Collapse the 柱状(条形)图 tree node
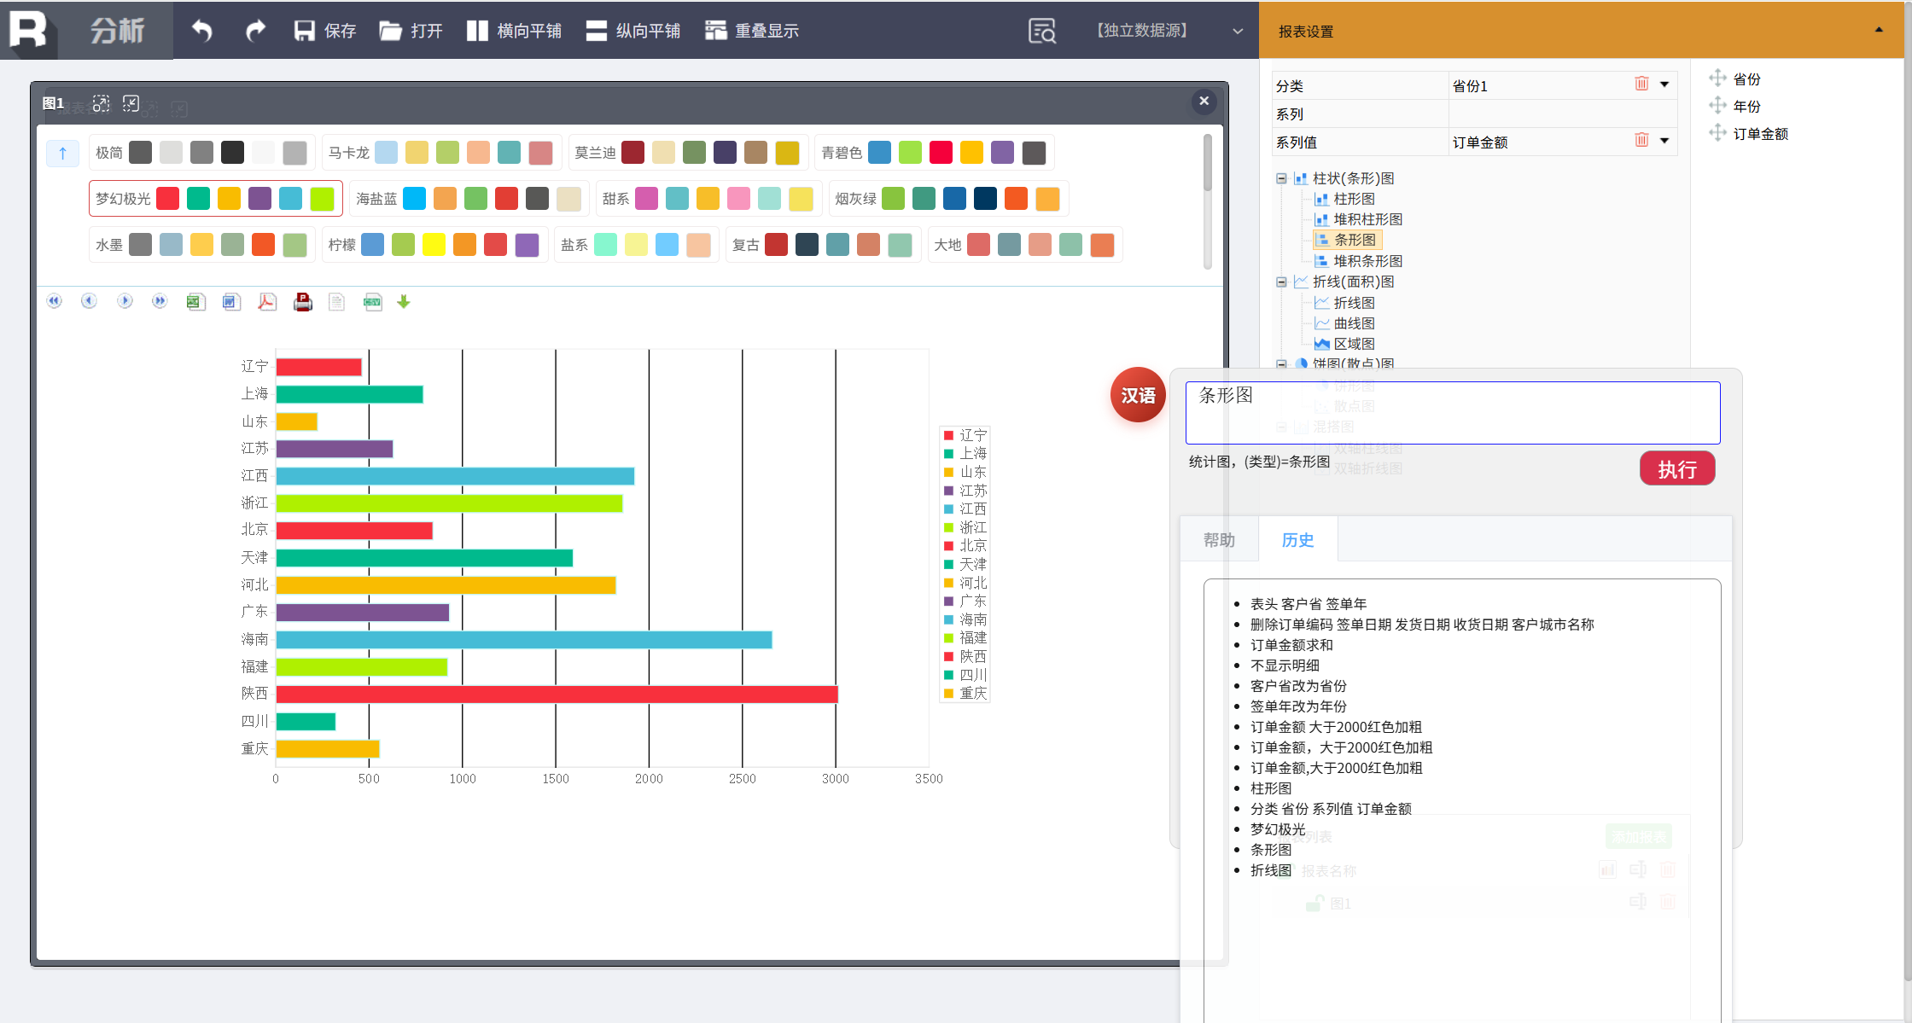This screenshot has width=1912, height=1023. (1281, 178)
